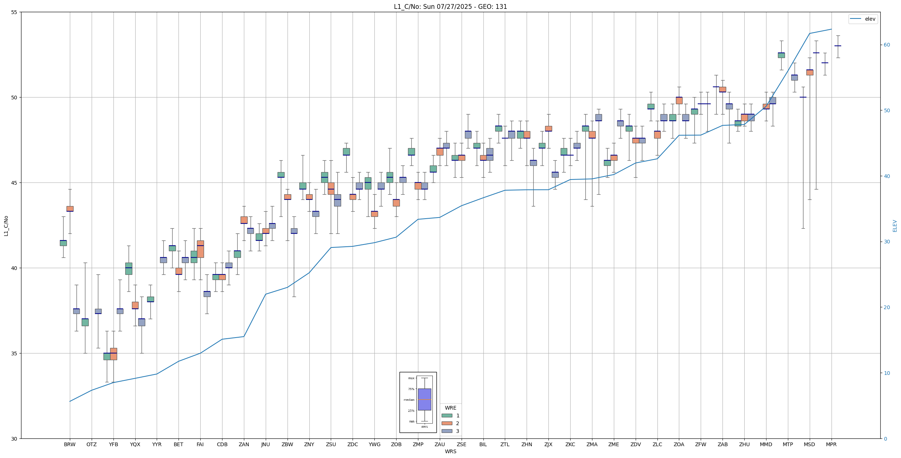
Task: Click the orange WRE 2 legend swatch
Action: point(446,423)
